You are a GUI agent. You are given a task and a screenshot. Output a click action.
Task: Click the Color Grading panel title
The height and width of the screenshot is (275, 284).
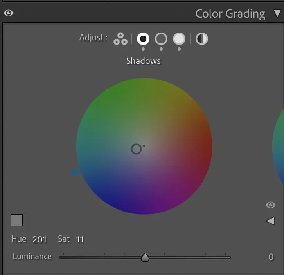point(230,14)
